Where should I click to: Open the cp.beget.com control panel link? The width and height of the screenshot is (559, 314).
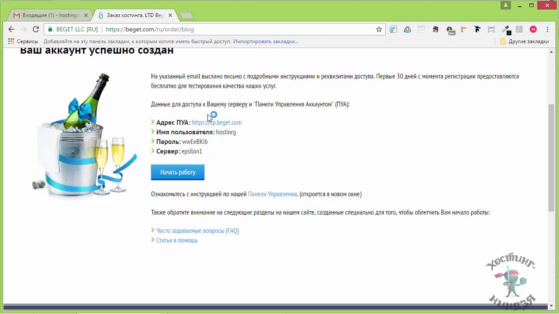point(217,123)
